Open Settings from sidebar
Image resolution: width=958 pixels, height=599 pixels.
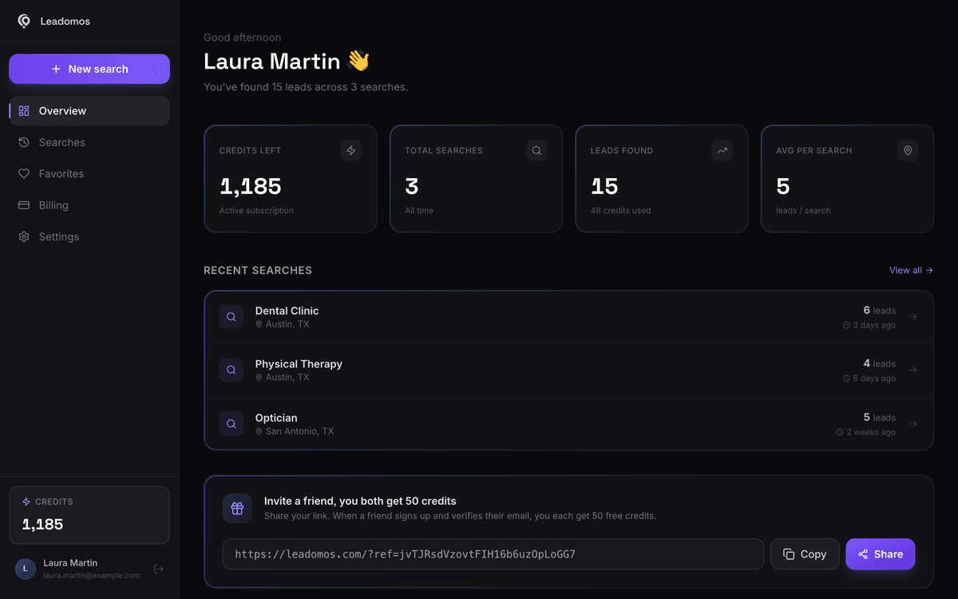89,236
